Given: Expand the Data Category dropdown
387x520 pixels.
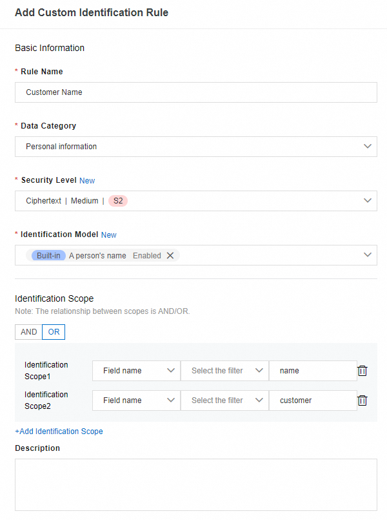Looking at the screenshot, I should 368,147.
